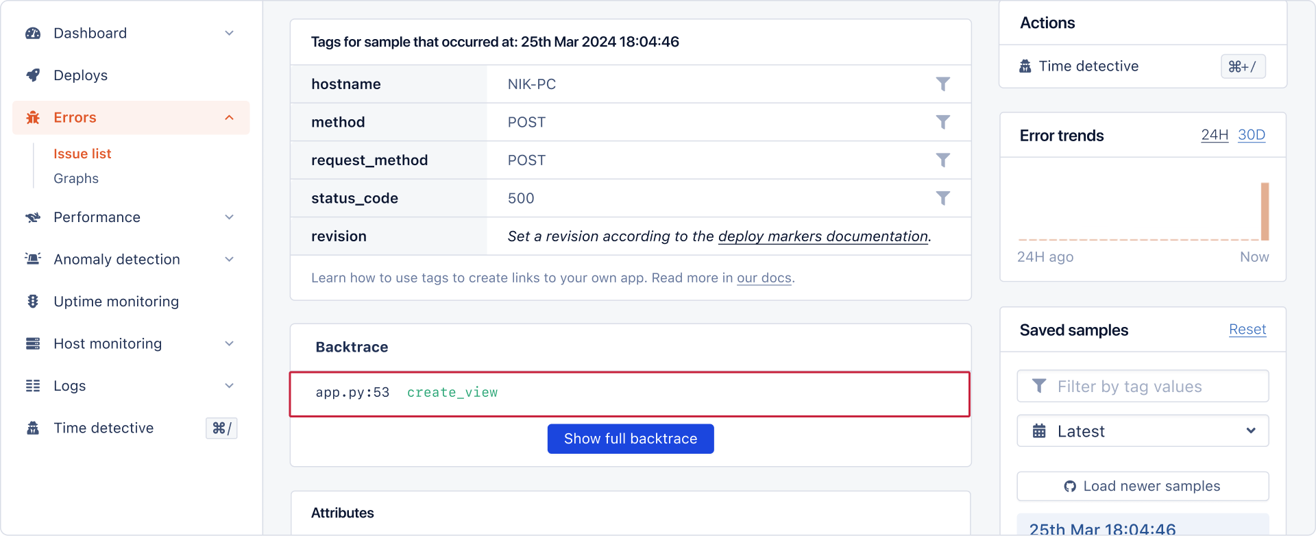1316x536 pixels.
Task: Click the Errors bug icon
Action: pyautogui.click(x=33, y=117)
